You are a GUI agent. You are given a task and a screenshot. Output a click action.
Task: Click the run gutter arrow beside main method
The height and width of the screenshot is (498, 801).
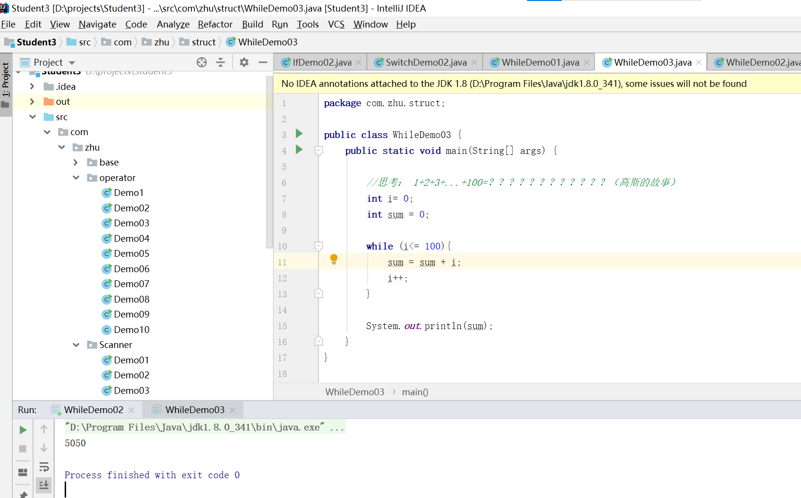pyautogui.click(x=299, y=150)
